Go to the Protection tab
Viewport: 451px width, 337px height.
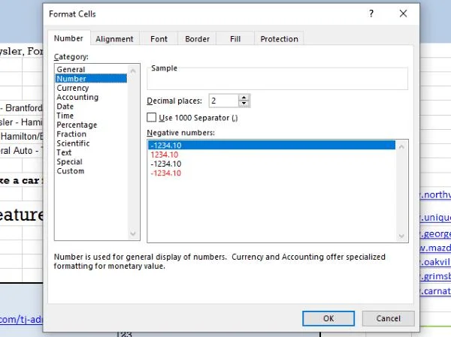tap(279, 39)
